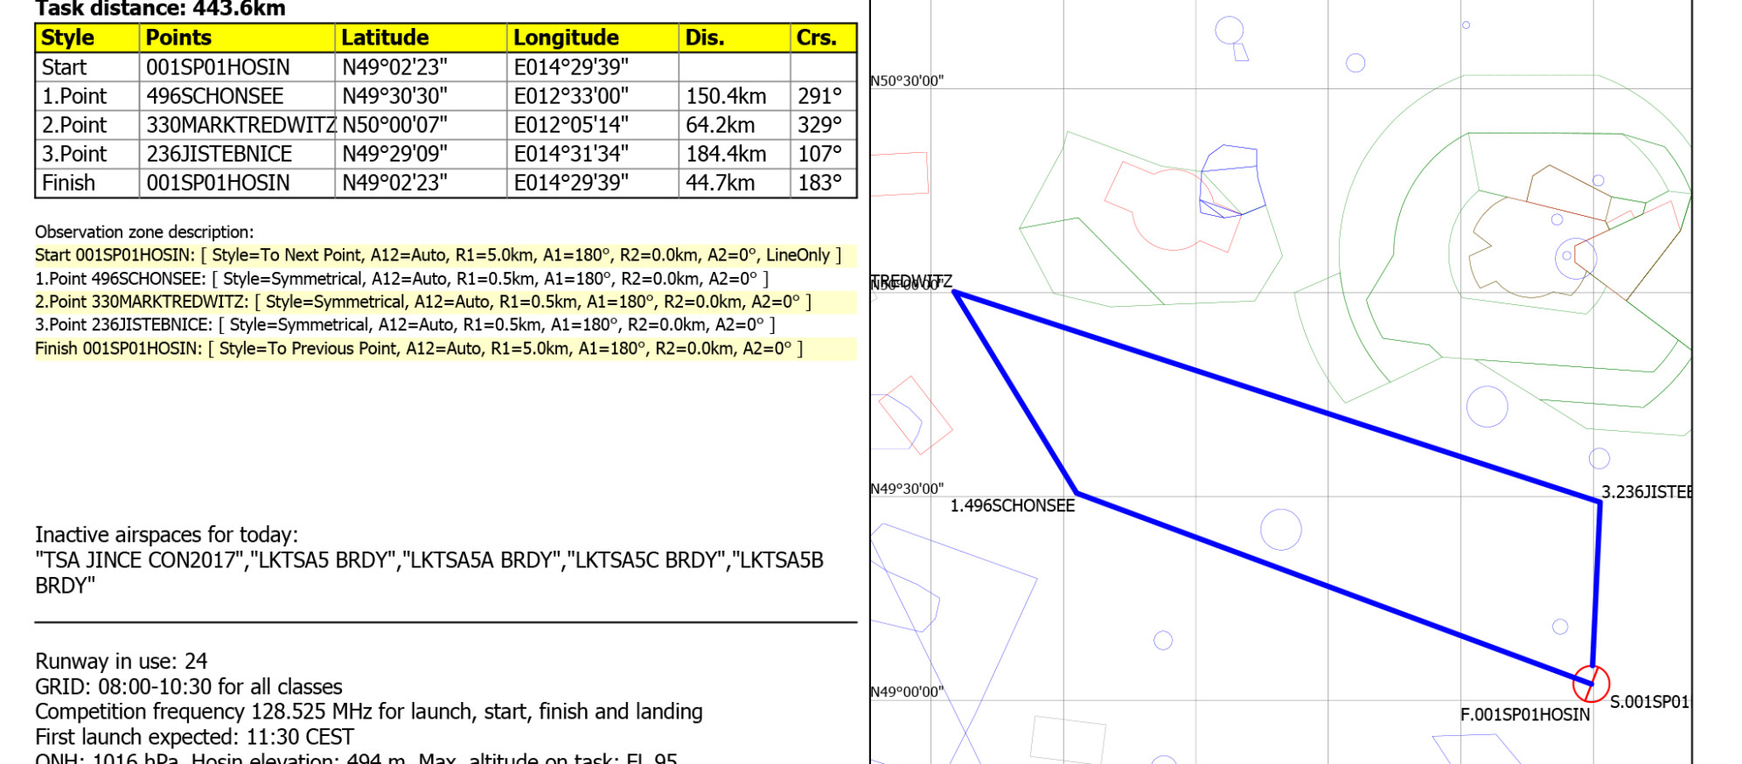The image size is (1742, 764).
Task: Click the 3.236JISTEBNICE map label
Action: [1646, 492]
